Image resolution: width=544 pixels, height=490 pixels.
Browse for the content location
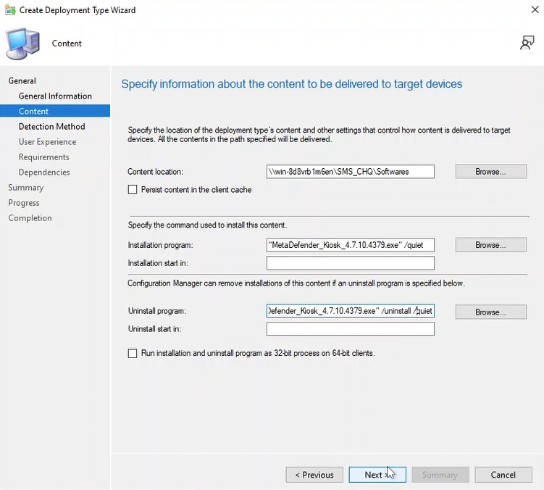pyautogui.click(x=490, y=172)
